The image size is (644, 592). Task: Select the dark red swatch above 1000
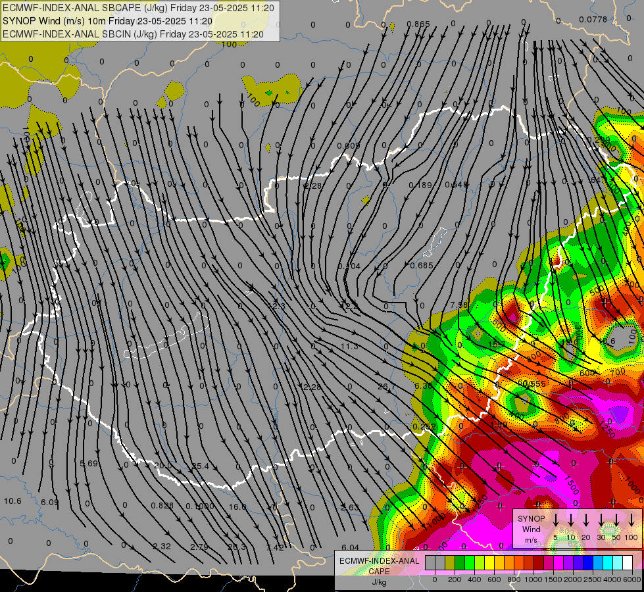click(x=539, y=562)
